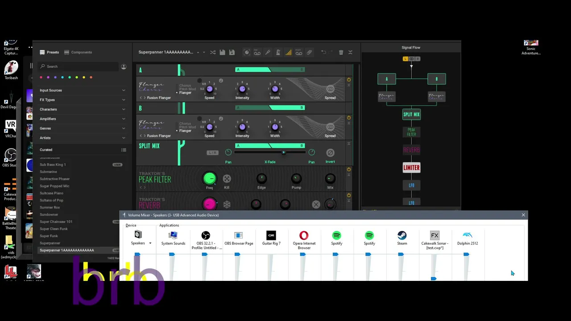The width and height of the screenshot is (571, 321).
Task: Click the paperclip attachment icon
Action: tap(310, 52)
